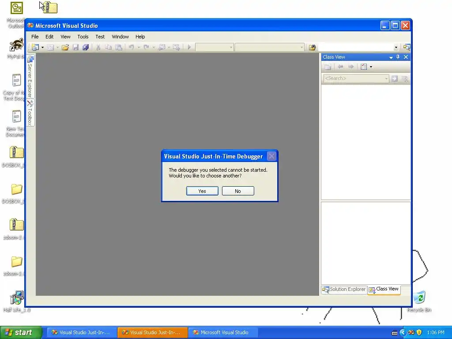Click the Save All icon
The width and height of the screenshot is (452, 339).
point(86,47)
